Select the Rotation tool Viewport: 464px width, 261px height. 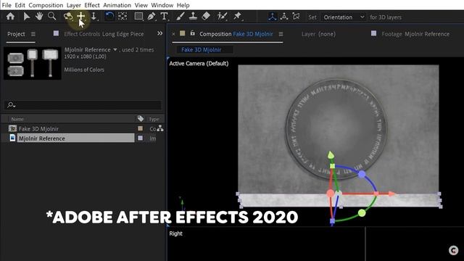tap(109, 16)
